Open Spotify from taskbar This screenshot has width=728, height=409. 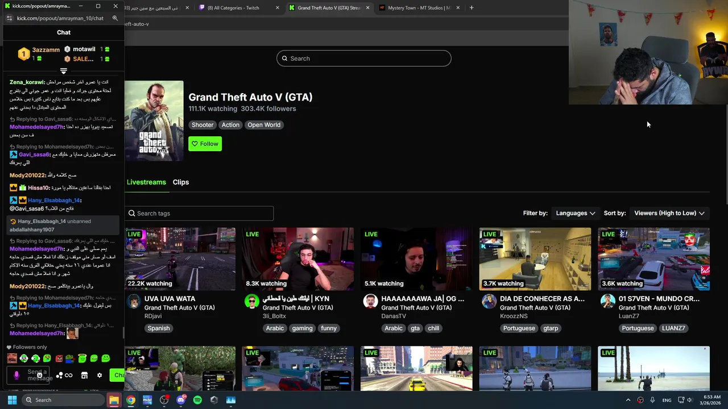(197, 400)
